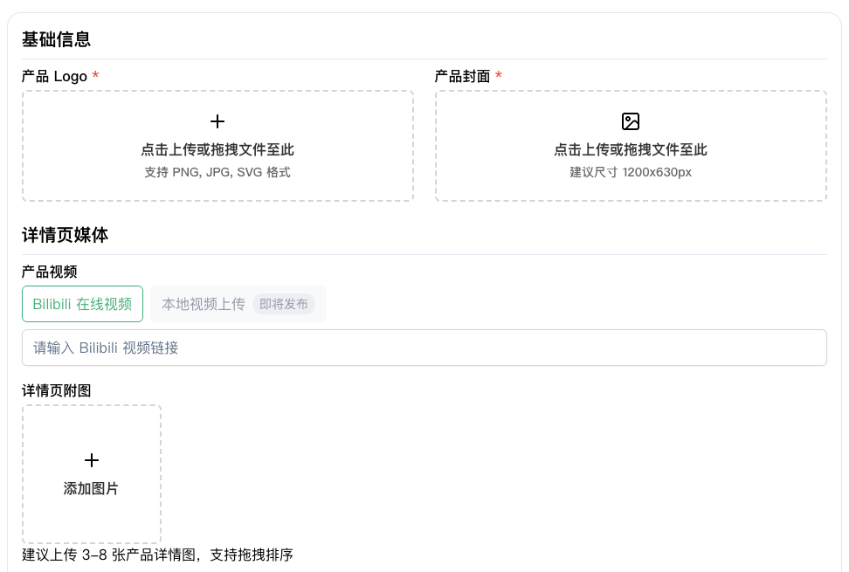Click the 详情页附图 field label
Screen dimensions: 849x572
tap(57, 390)
